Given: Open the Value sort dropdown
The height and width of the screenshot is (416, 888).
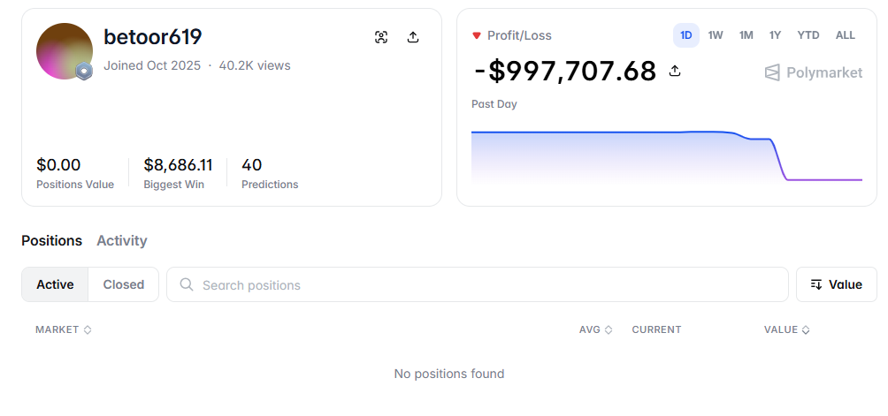Looking at the screenshot, I should 837,284.
